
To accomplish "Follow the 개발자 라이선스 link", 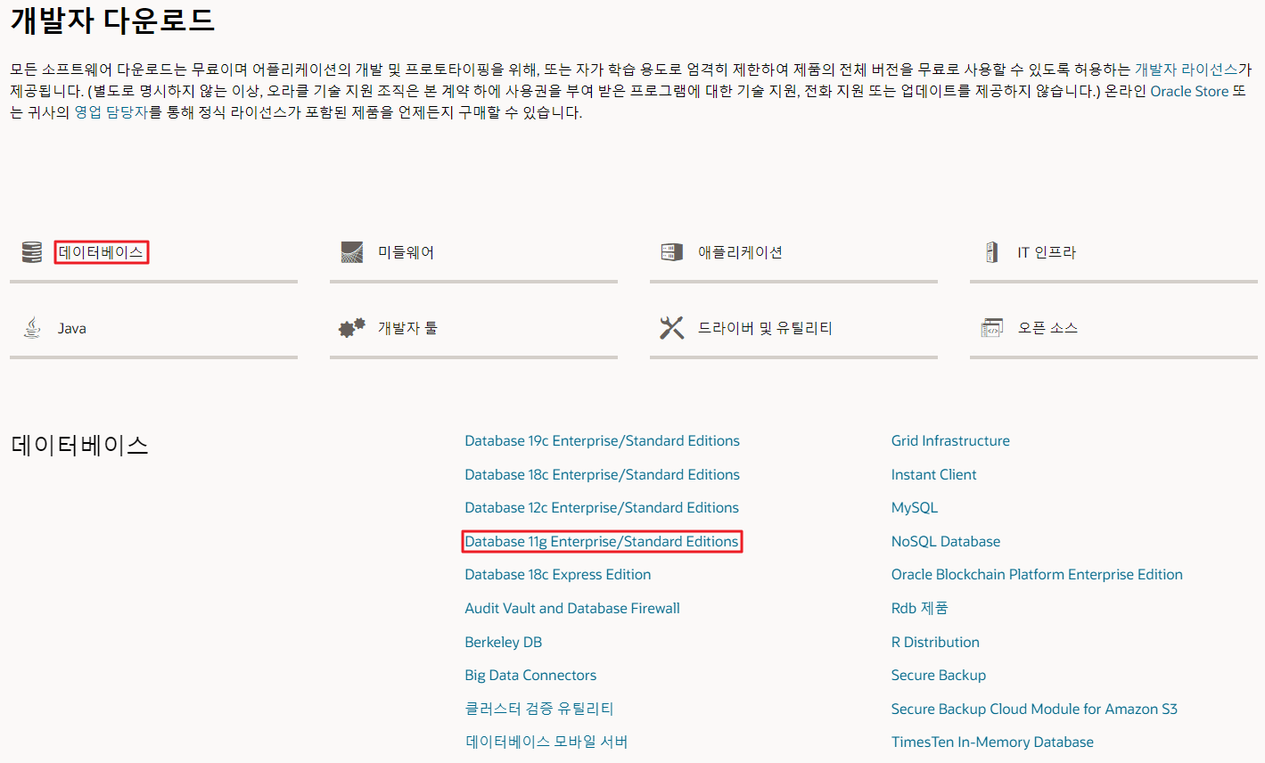I will pos(1186,70).
